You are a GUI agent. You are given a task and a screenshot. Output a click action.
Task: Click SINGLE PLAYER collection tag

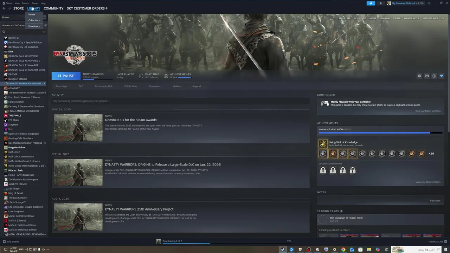coord(430,18)
